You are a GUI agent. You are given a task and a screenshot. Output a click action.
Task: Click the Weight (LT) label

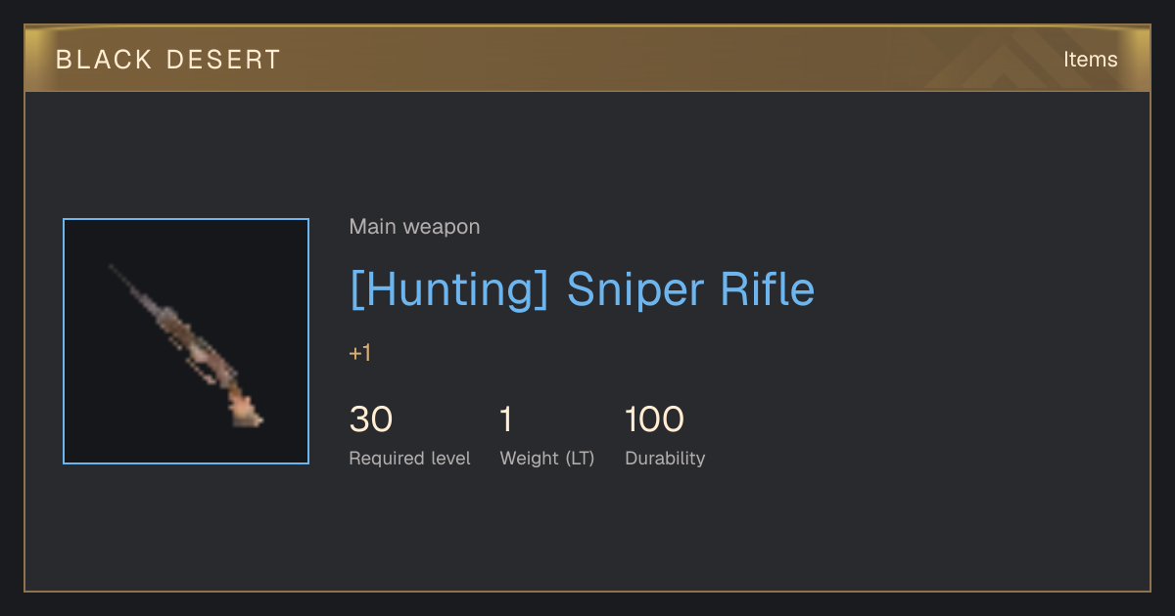coord(547,458)
